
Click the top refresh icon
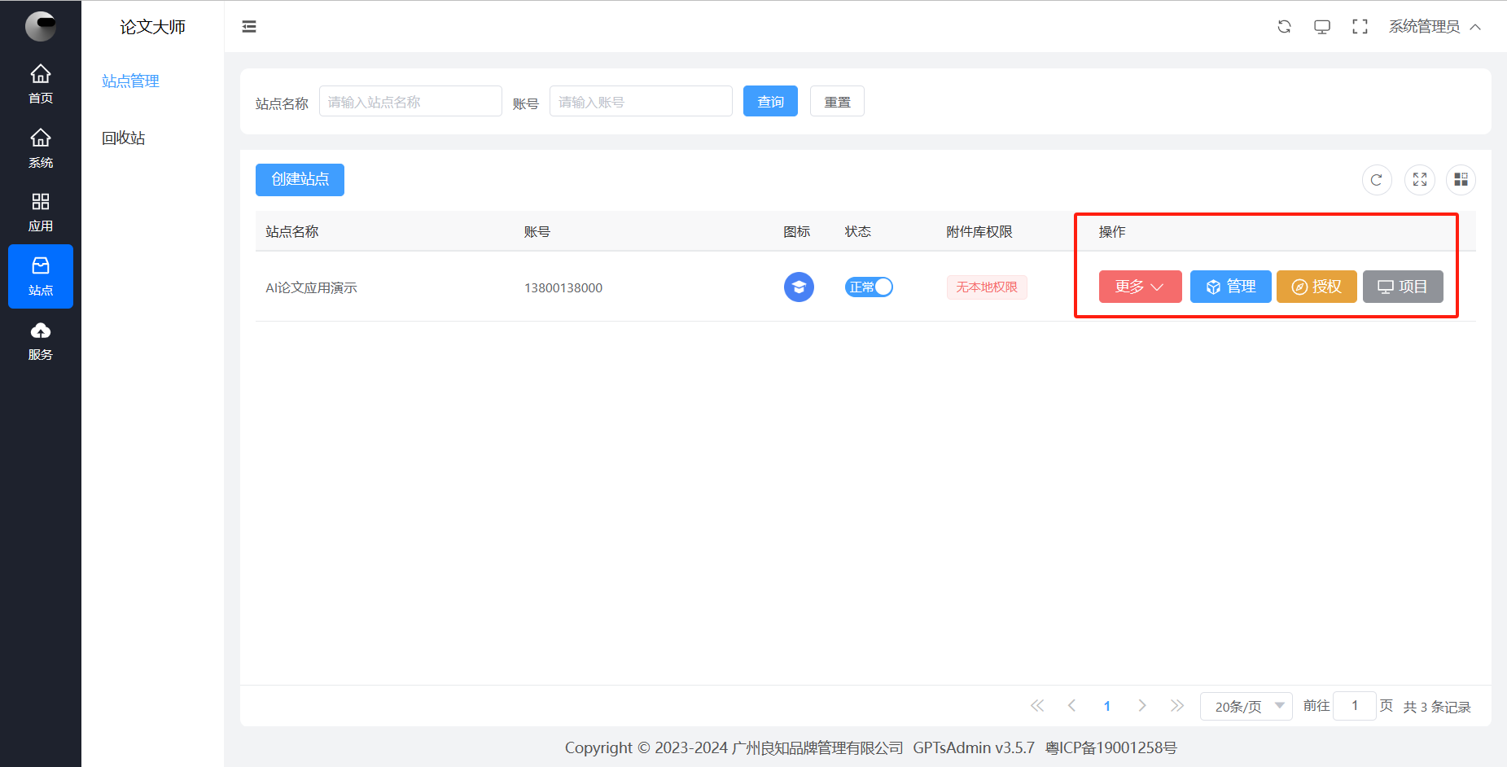click(x=1284, y=27)
